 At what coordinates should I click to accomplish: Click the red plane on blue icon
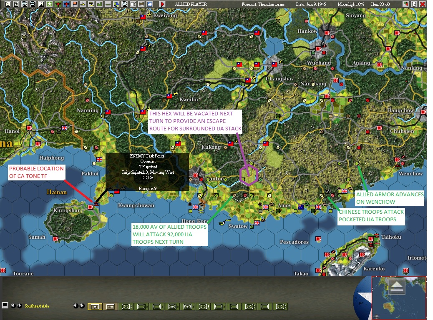pyautogui.click(x=67, y=4)
